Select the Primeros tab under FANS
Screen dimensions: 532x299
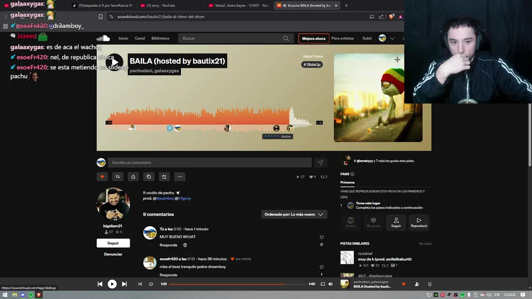pos(347,182)
